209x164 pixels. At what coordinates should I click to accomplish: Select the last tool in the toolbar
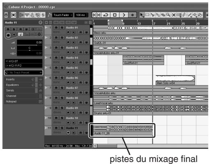tap(200, 15)
